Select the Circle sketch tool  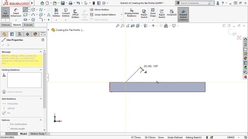pyautogui.click(x=33, y=10)
